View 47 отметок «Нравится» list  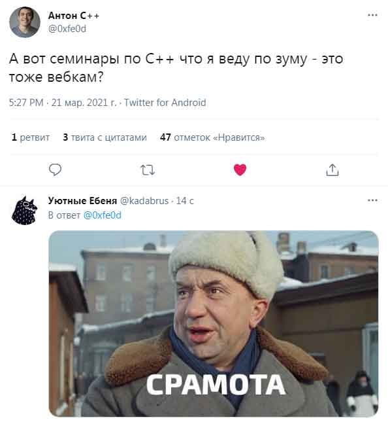pyautogui.click(x=212, y=137)
